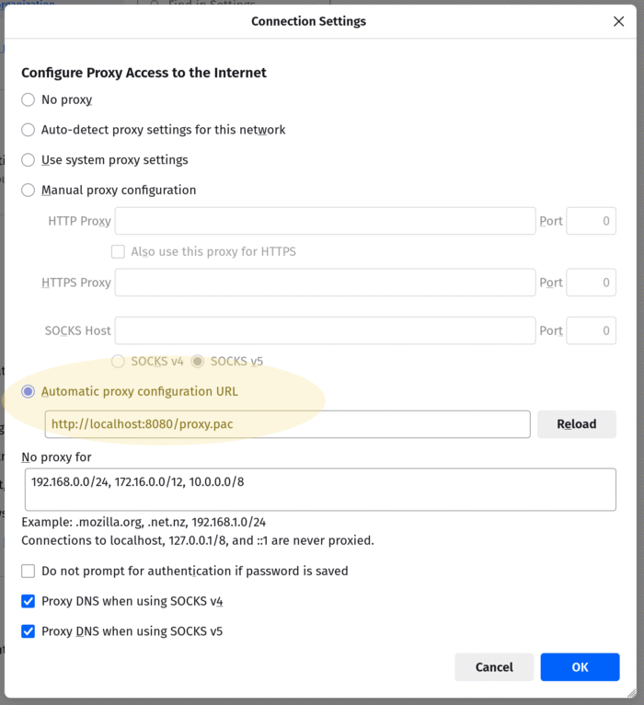644x705 pixels.
Task: Choose Auto-detect proxy settings for this network
Action: pos(29,130)
